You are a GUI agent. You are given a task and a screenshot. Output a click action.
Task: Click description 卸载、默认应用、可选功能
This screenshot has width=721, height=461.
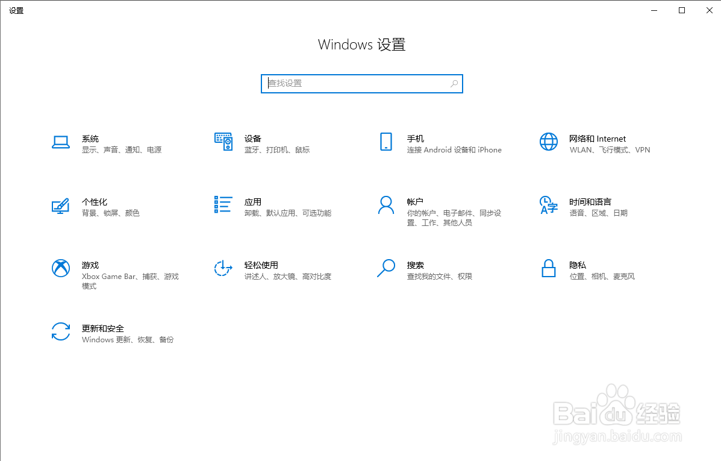(288, 213)
